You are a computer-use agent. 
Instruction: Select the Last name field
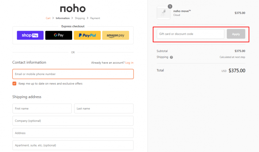[x=104, y=108]
